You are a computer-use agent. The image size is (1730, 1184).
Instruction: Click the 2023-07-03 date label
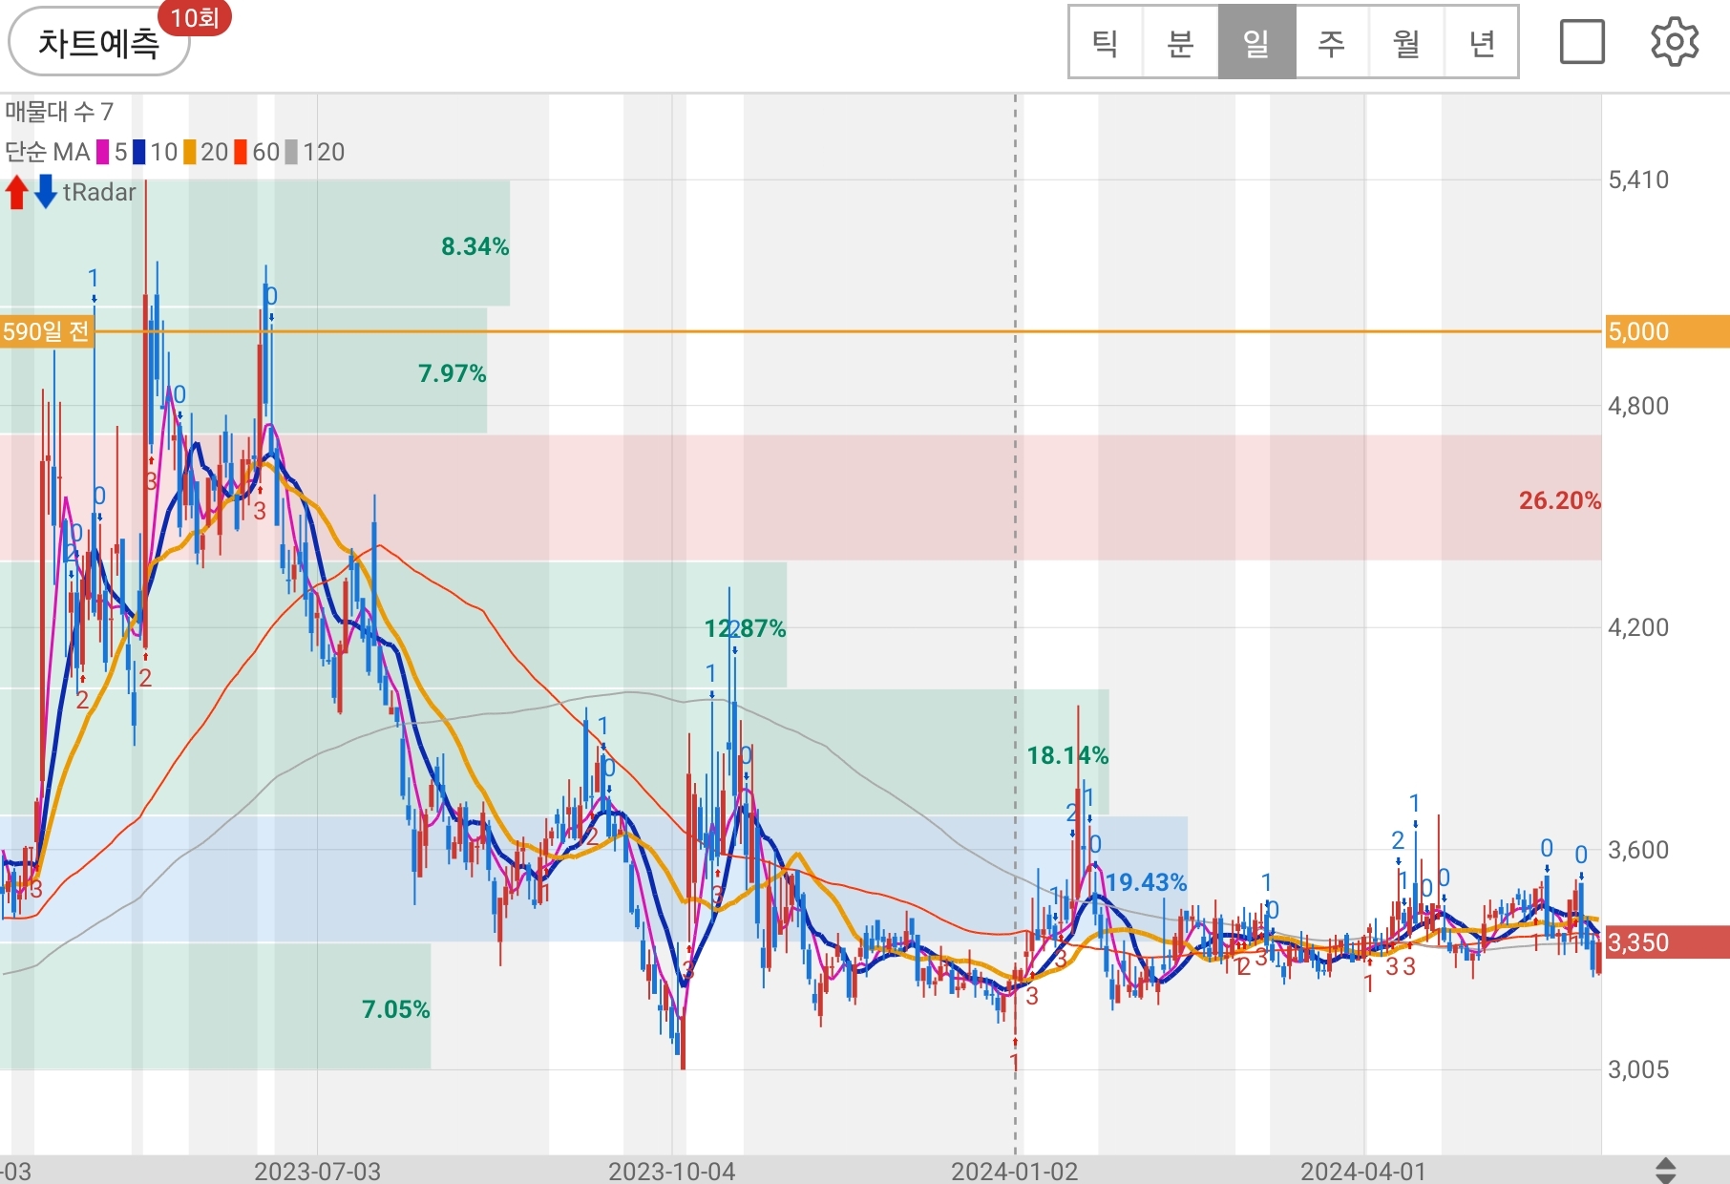click(x=317, y=1171)
